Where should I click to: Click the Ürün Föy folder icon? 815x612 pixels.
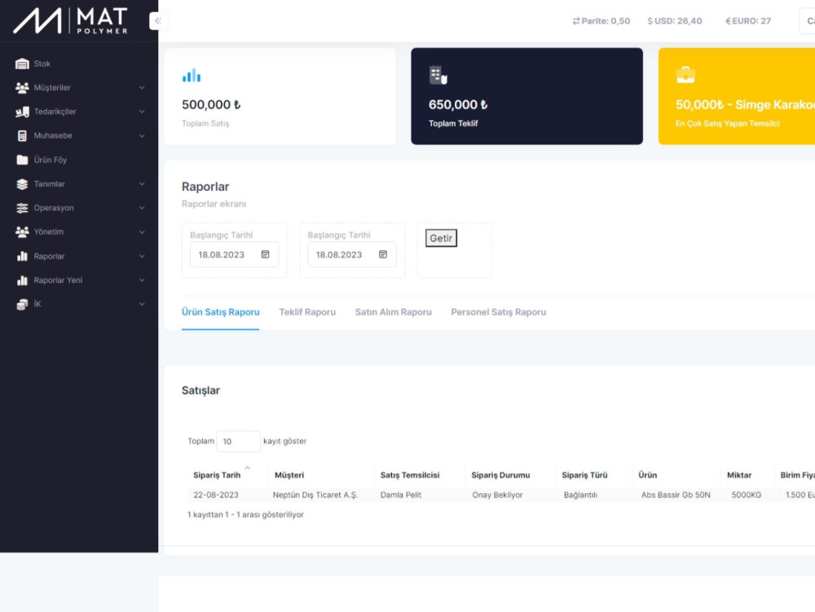(x=22, y=160)
